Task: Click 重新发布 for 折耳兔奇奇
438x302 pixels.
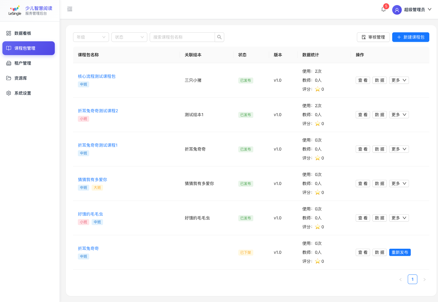Action: pyautogui.click(x=400, y=252)
